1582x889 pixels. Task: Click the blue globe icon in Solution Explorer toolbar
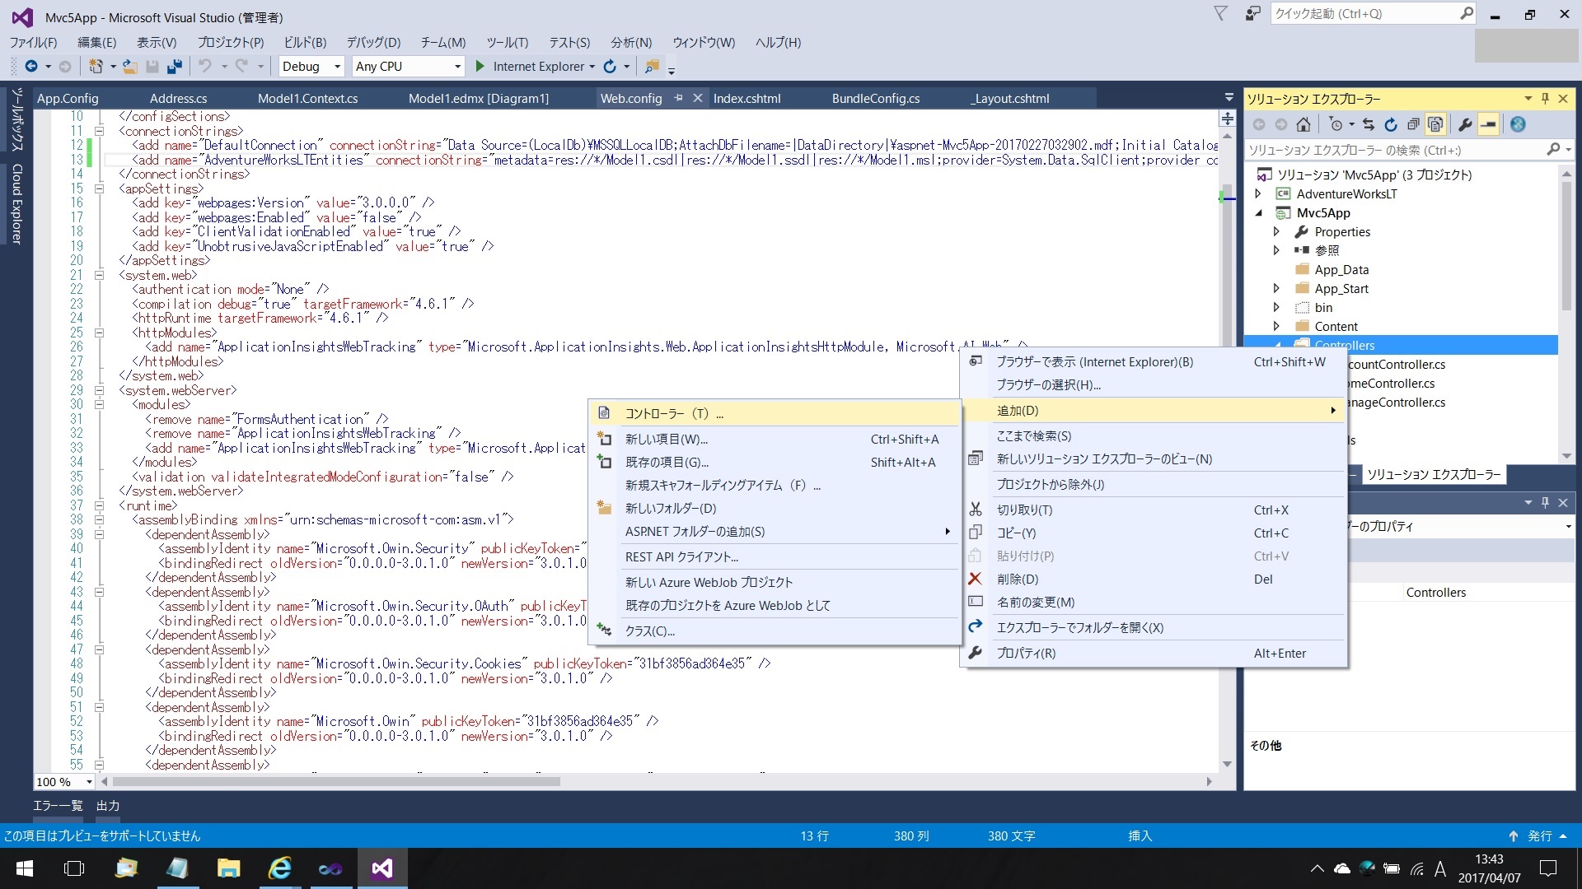pyautogui.click(x=1518, y=124)
